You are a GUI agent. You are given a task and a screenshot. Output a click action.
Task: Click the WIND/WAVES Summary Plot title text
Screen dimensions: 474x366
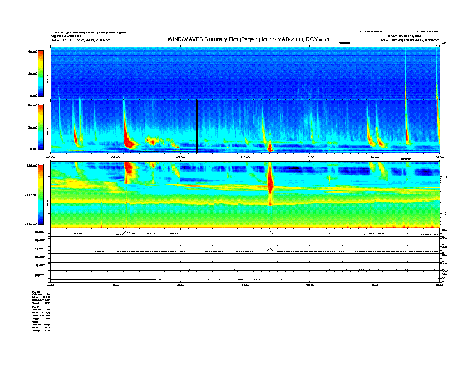click(x=248, y=39)
